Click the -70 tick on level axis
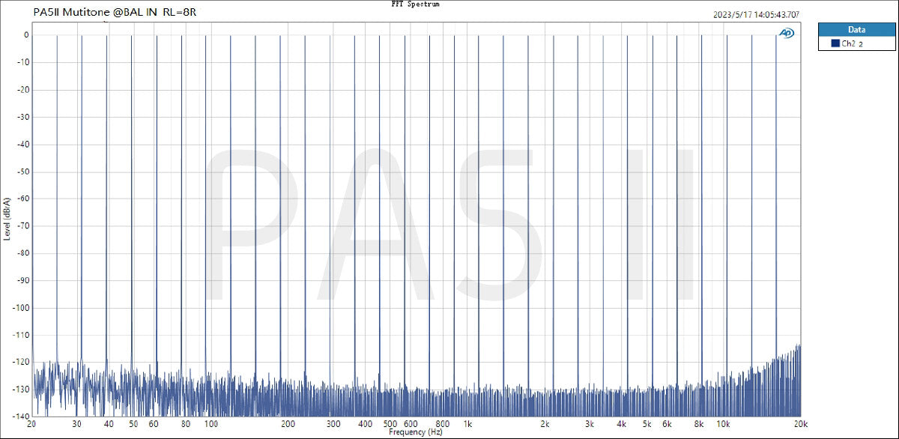The width and height of the screenshot is (899, 439). (x=22, y=225)
